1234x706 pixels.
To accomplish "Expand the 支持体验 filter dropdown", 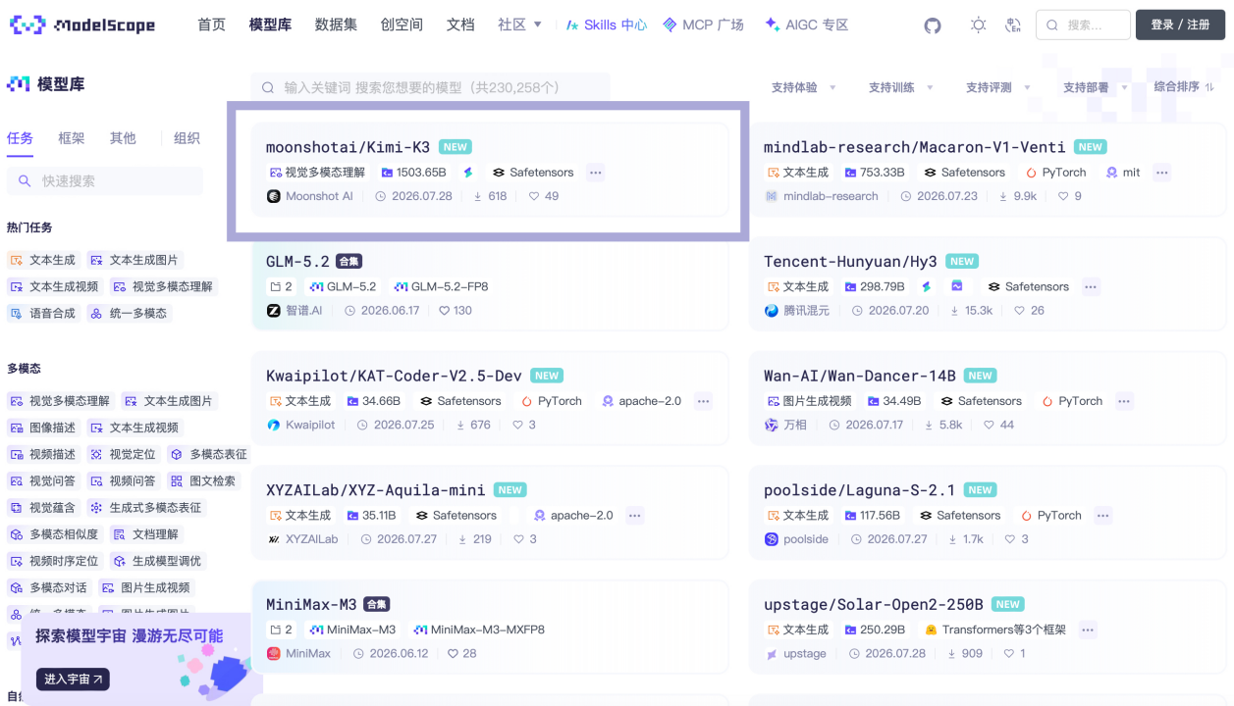I will [804, 87].
